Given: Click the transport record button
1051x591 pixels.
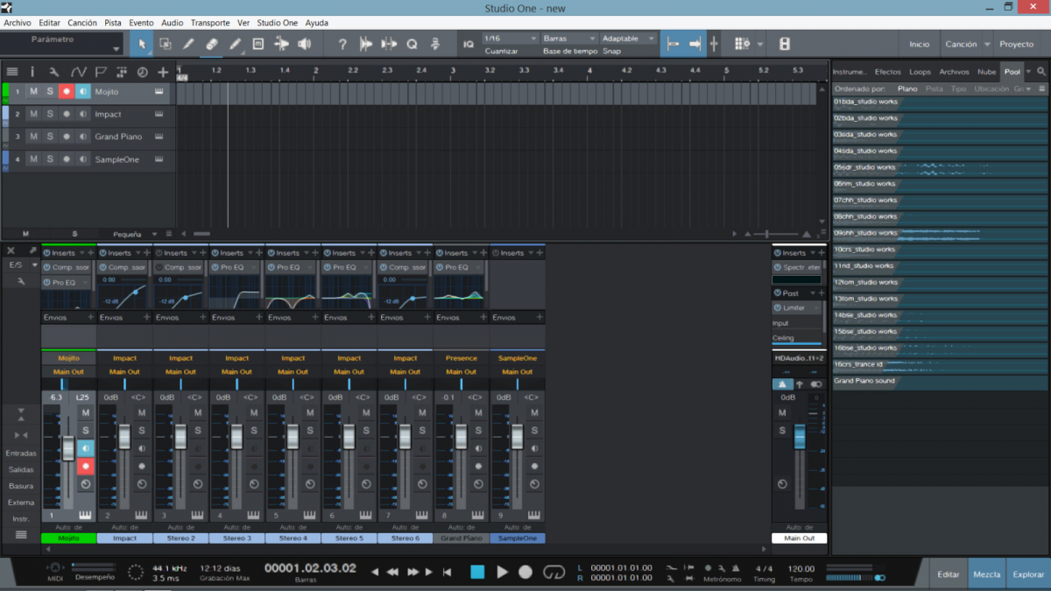Looking at the screenshot, I should click(x=525, y=572).
